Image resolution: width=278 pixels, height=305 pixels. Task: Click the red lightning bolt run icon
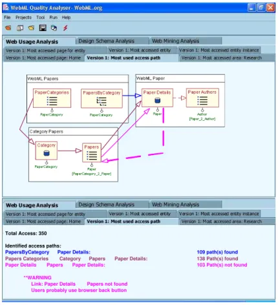coord(65,28)
